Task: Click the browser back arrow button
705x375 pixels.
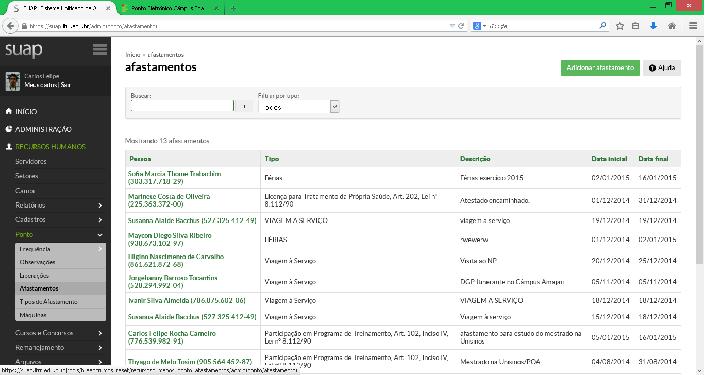Action: tap(10, 26)
